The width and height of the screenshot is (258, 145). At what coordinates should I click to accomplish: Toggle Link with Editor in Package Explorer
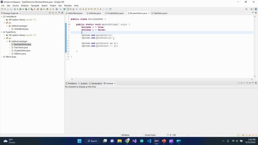tap(53, 13)
